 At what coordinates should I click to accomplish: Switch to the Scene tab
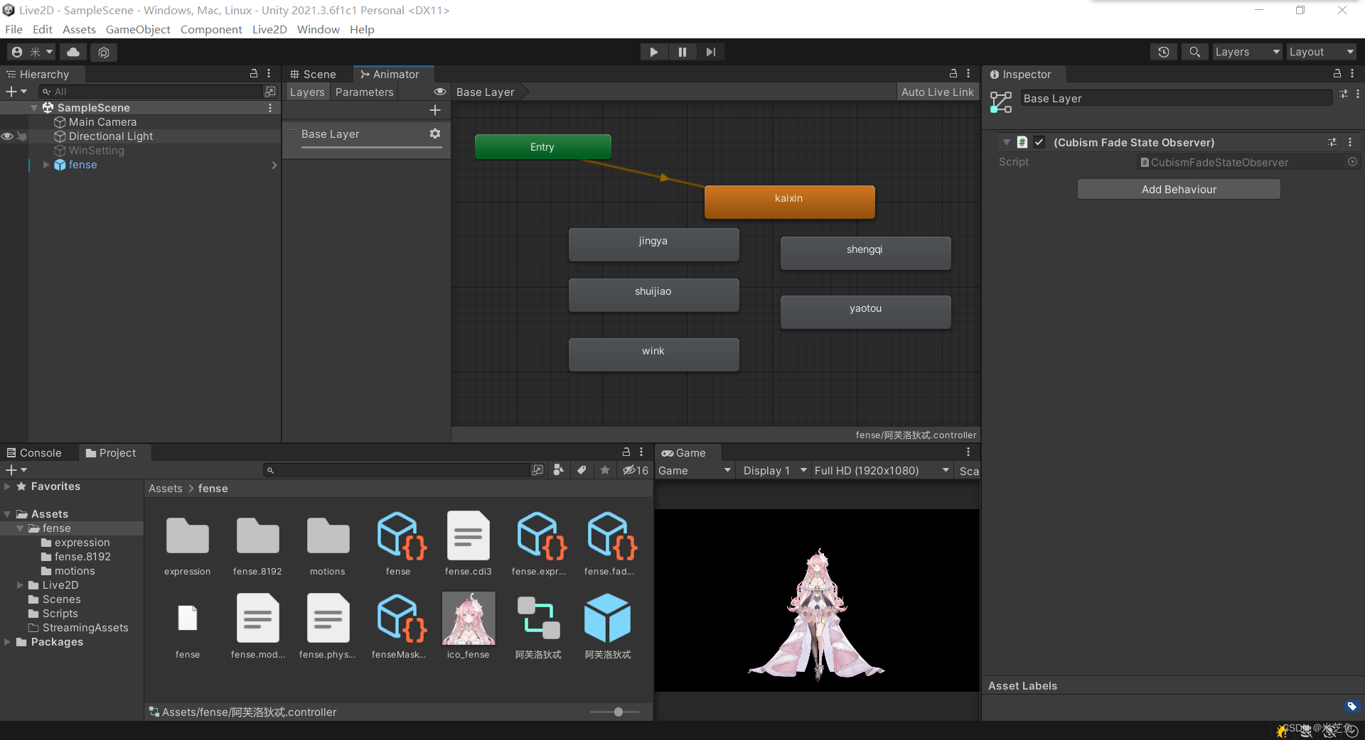313,74
